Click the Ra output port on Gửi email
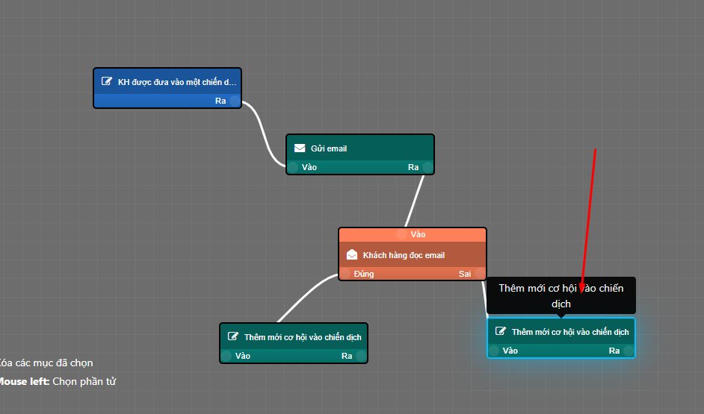 tap(427, 167)
